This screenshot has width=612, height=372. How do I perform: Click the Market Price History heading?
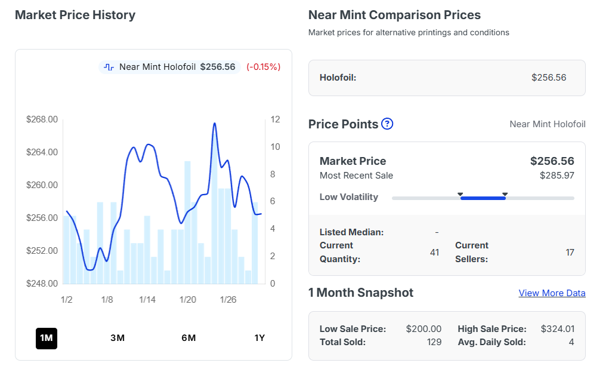[x=75, y=15]
